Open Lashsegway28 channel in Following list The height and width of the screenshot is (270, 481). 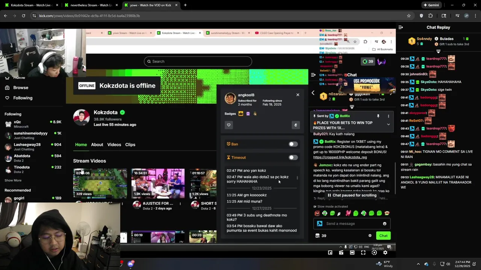click(33, 147)
